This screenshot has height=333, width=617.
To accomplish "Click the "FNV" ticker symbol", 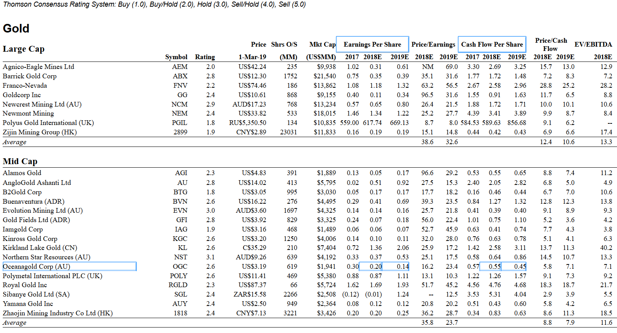I will (180, 85).
